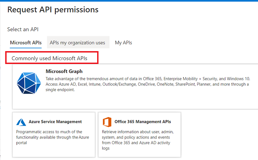Select the My APIs tab
This screenshot has width=258, height=160.
123,43
